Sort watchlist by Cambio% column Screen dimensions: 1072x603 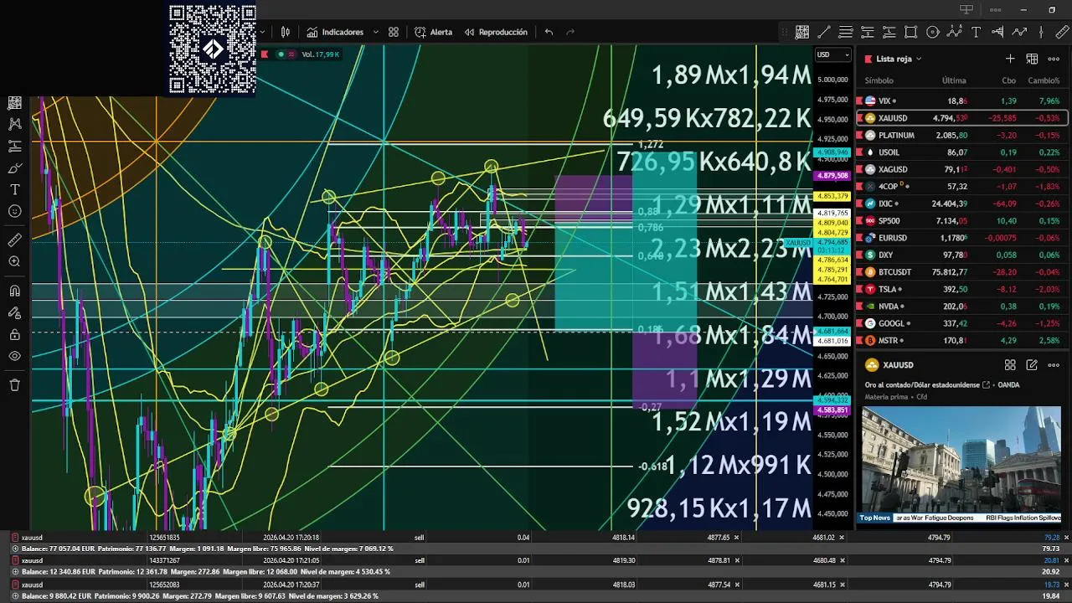tap(1044, 80)
